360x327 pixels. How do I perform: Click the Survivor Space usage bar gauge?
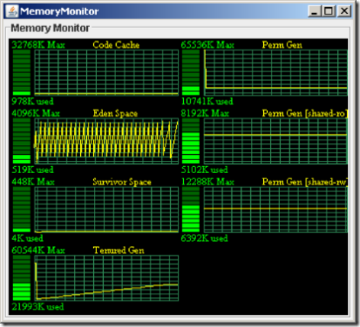[x=22, y=210]
